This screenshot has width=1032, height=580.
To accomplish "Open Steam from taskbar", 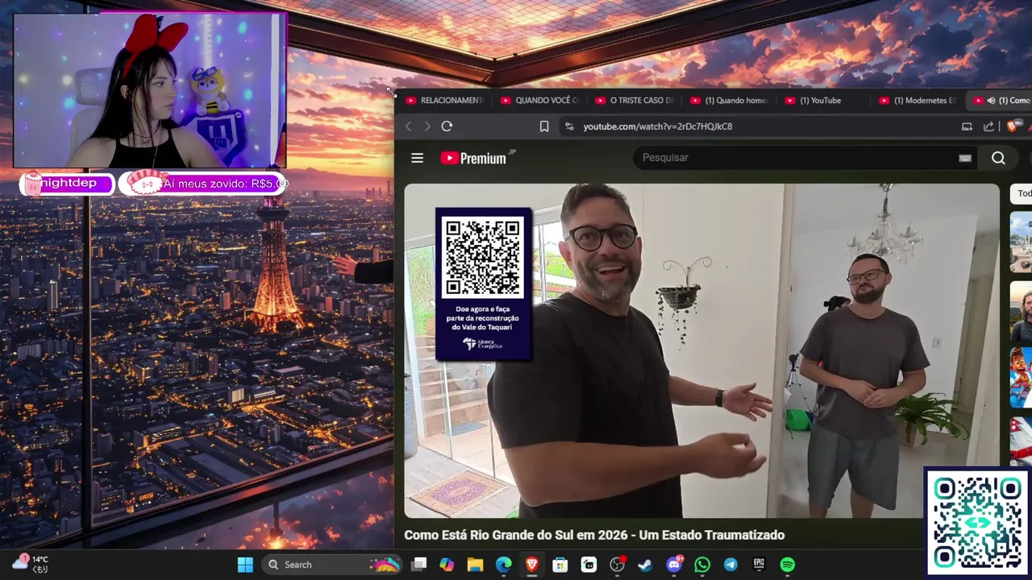I will 645,565.
